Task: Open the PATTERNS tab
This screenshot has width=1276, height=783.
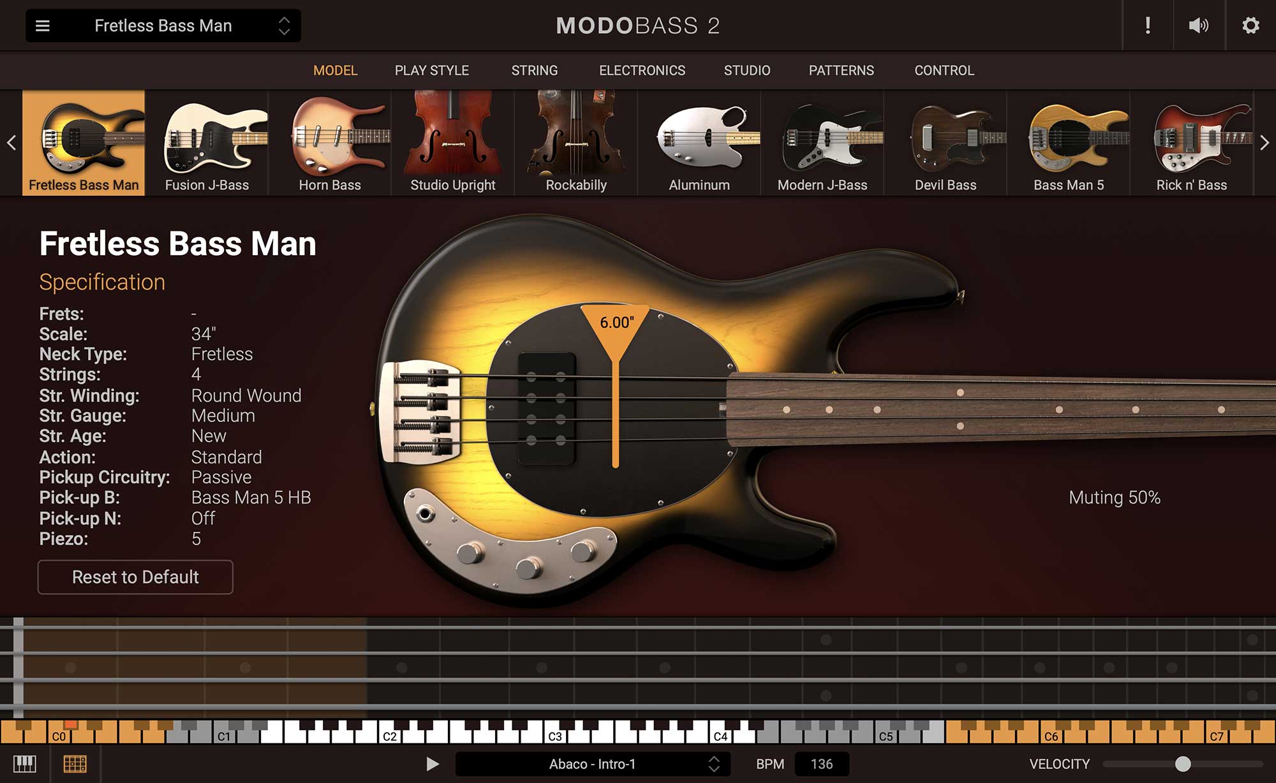Action: coord(841,71)
